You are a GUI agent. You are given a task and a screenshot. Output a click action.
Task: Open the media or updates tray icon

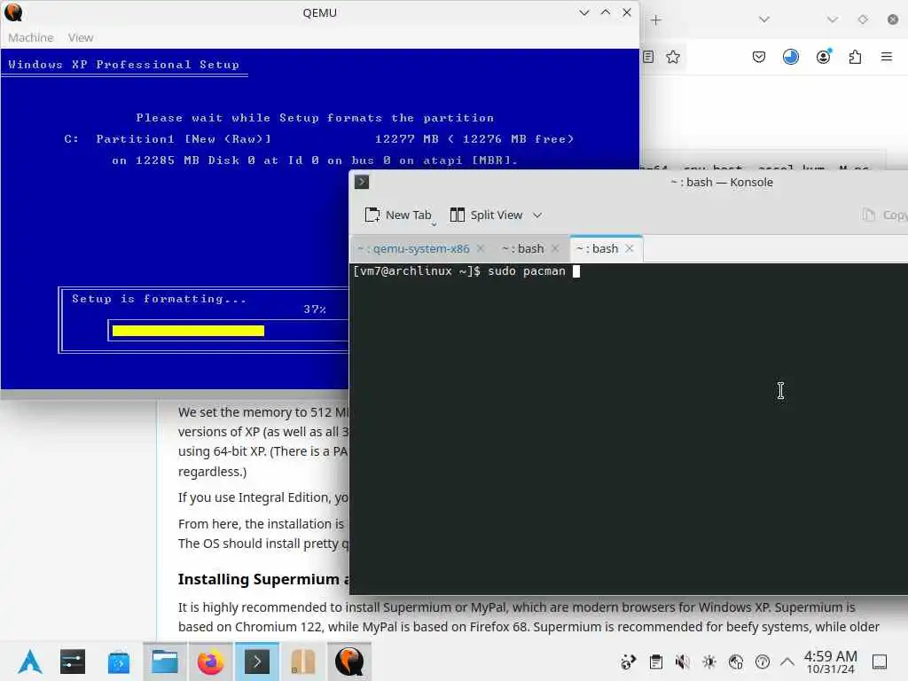[629, 661]
